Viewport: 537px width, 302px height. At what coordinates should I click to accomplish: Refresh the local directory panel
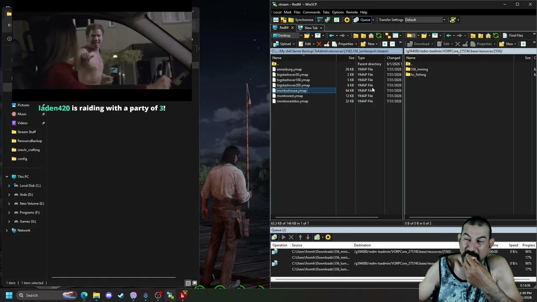378,36
